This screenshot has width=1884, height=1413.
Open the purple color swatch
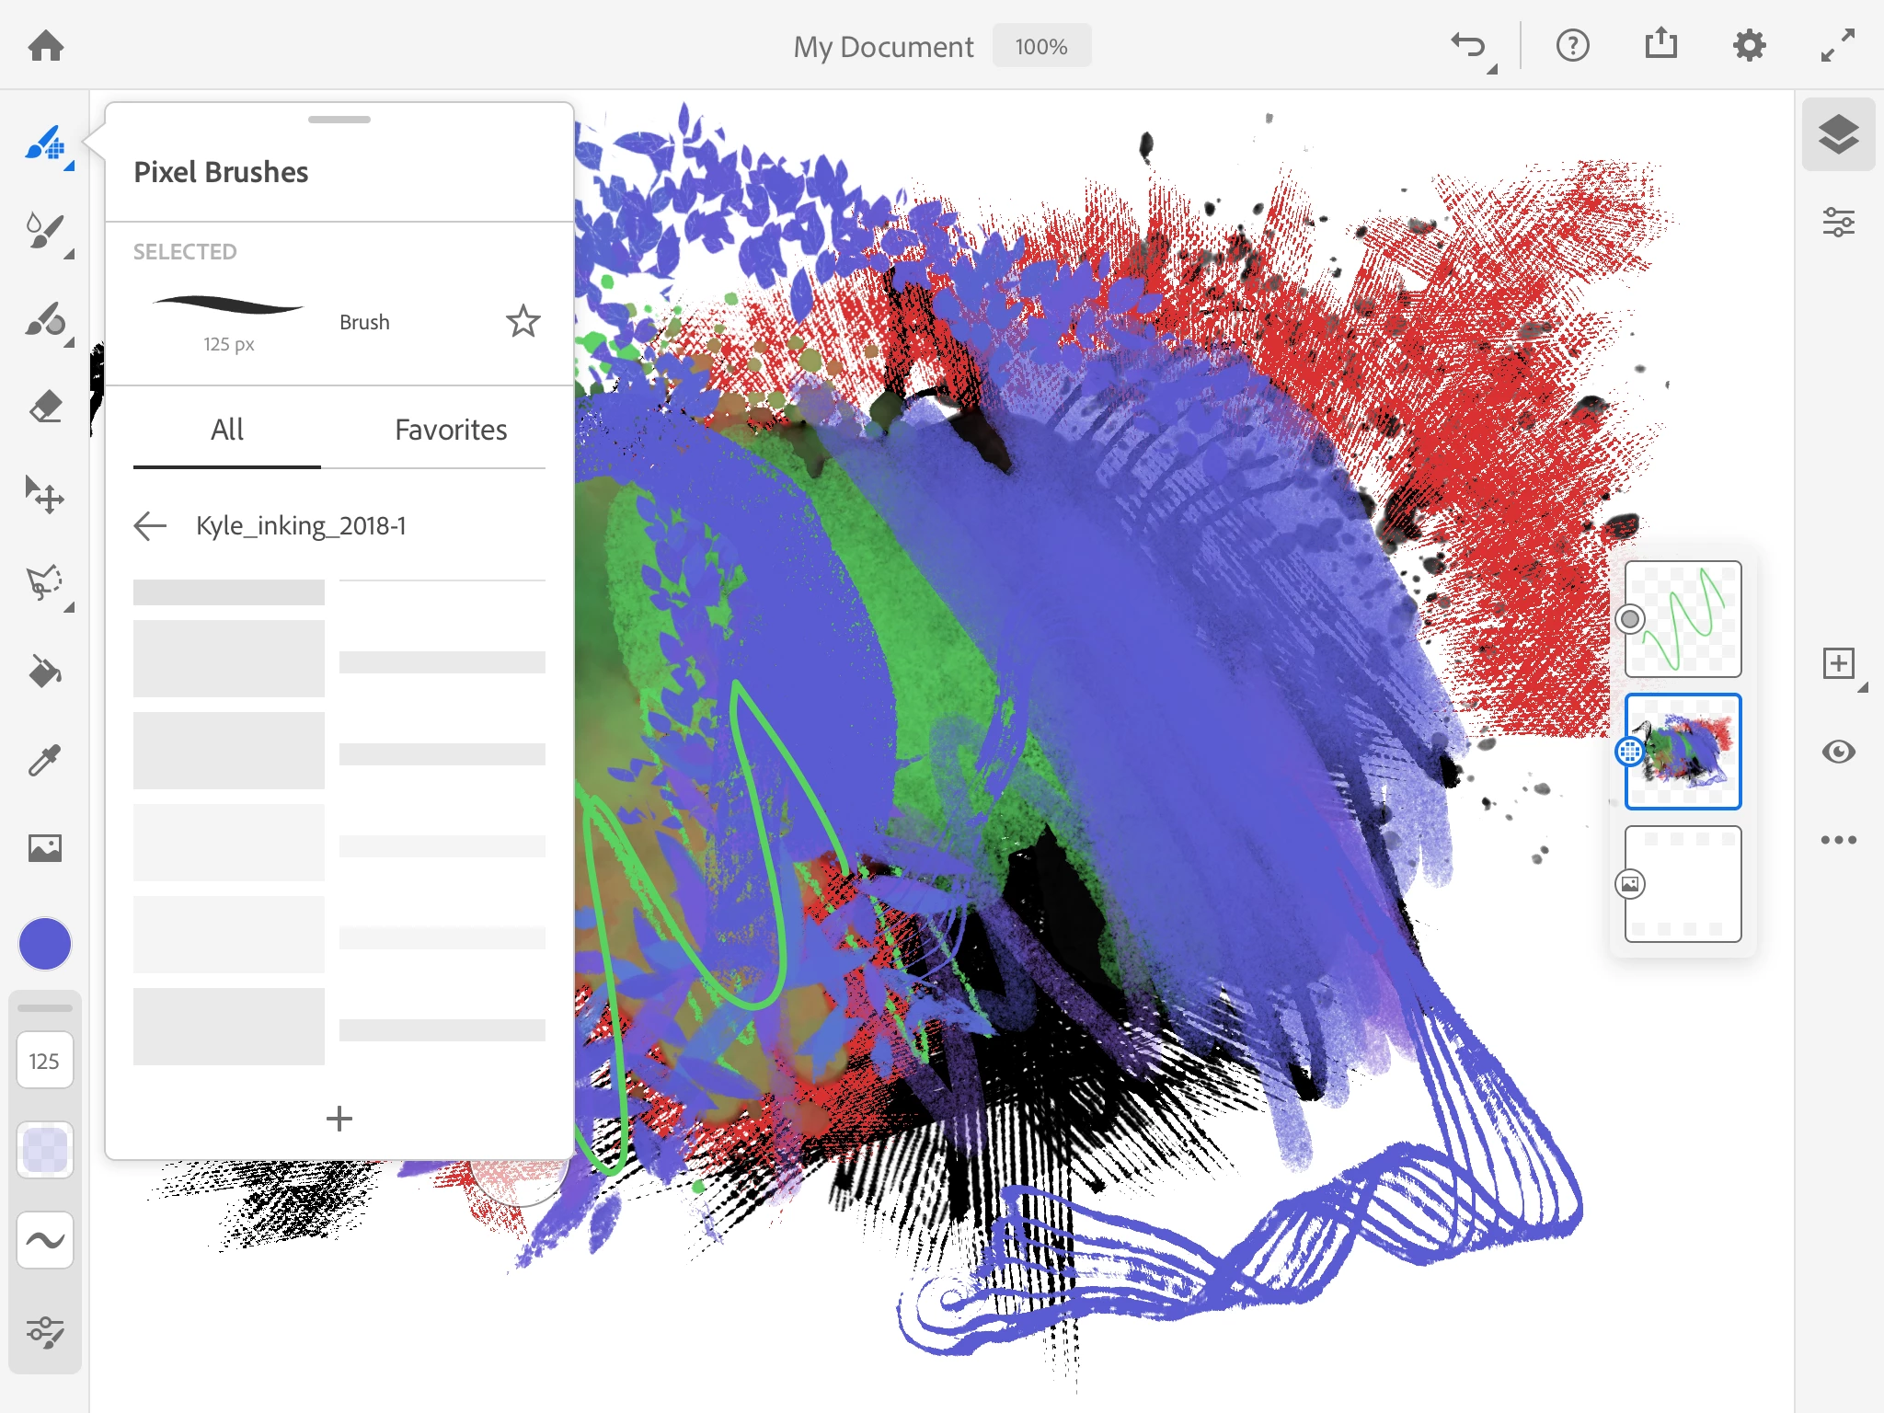pyautogui.click(x=45, y=944)
